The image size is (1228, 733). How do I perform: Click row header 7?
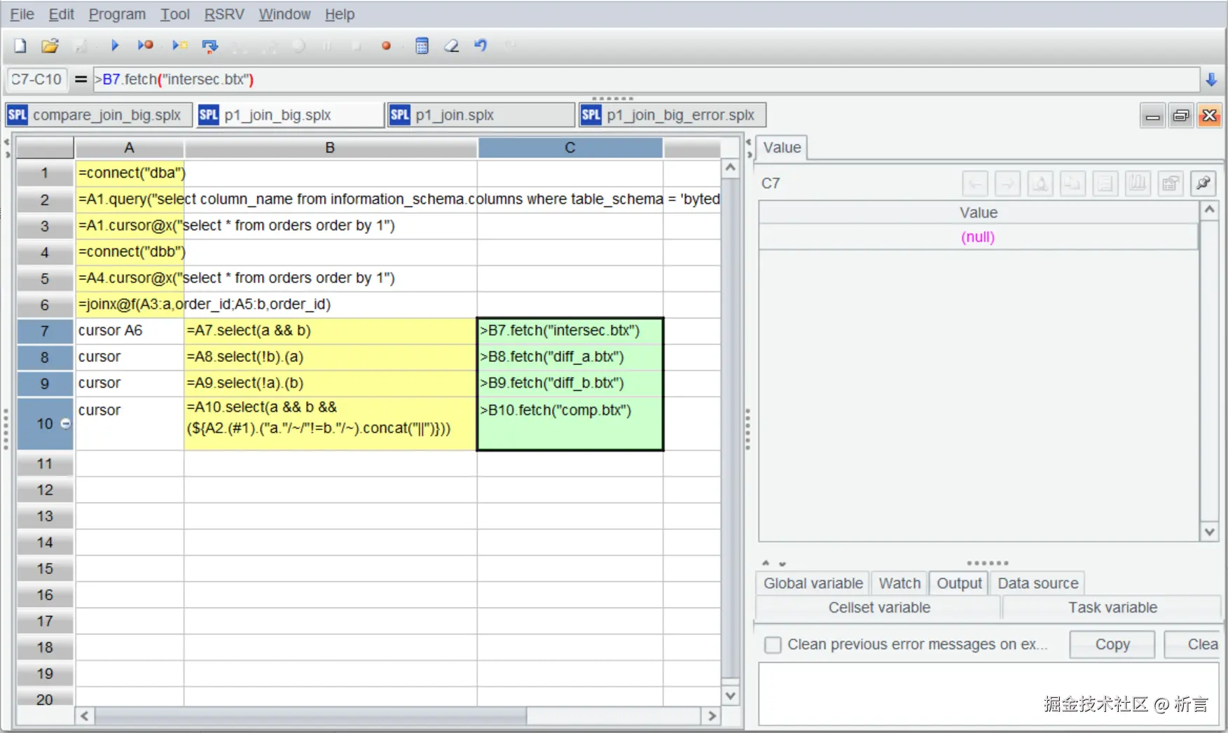[45, 330]
